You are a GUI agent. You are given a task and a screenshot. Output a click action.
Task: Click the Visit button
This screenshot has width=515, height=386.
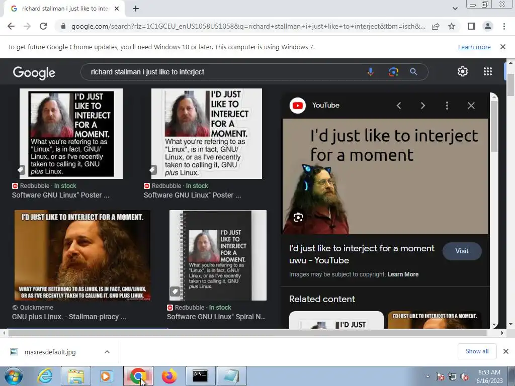click(462, 251)
